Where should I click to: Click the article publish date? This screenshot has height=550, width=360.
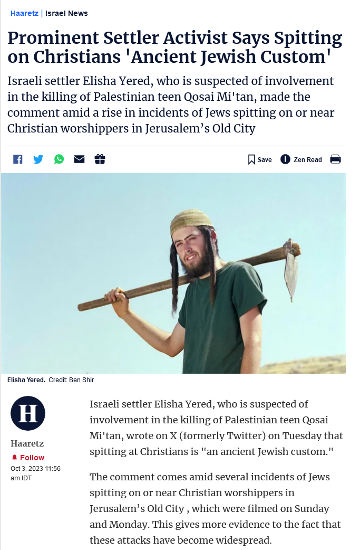coord(35,473)
